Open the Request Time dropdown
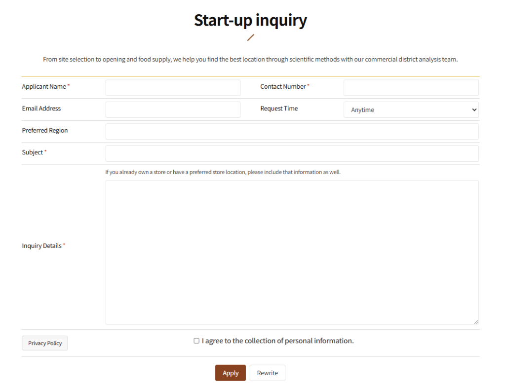This screenshot has width=505, height=390. coord(411,109)
